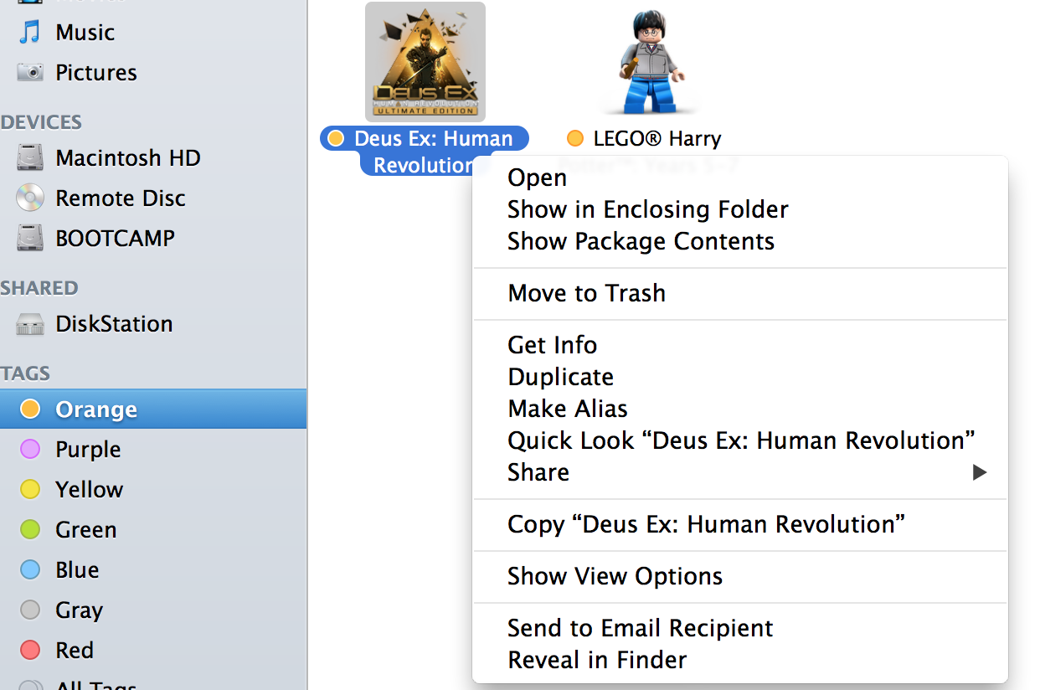This screenshot has height=690, width=1040.
Task: Click the Pictures camera sidebar icon
Action: 30,73
